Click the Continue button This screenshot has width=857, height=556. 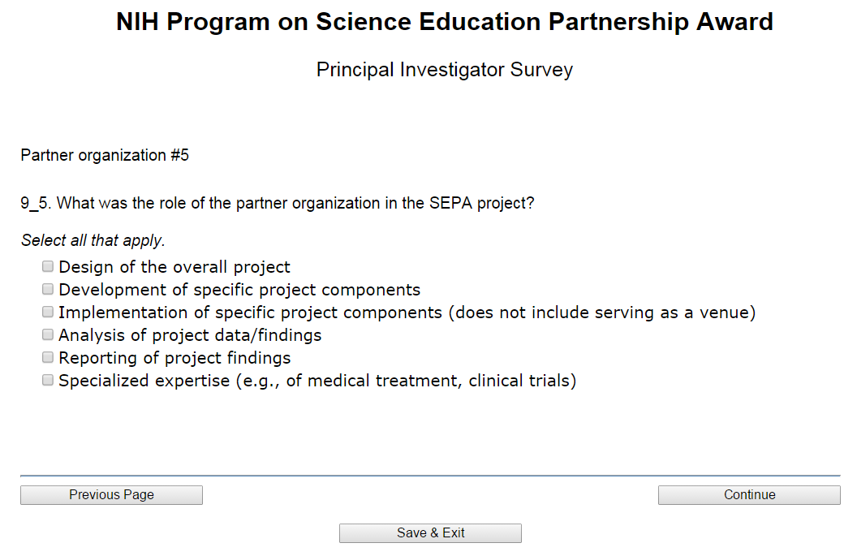coord(749,495)
